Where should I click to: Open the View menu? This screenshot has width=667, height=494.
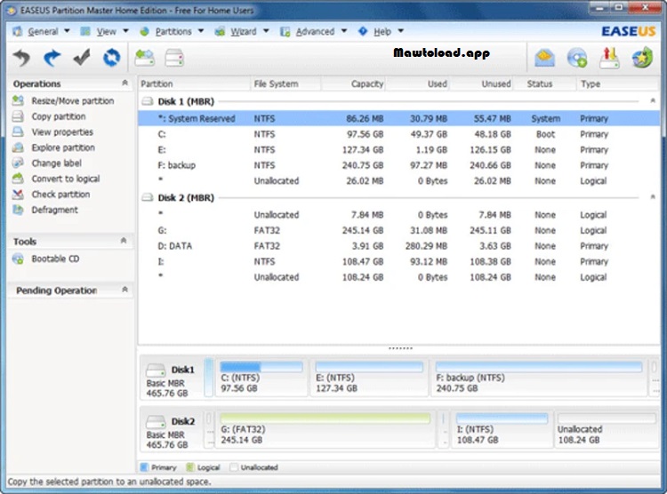[105, 31]
